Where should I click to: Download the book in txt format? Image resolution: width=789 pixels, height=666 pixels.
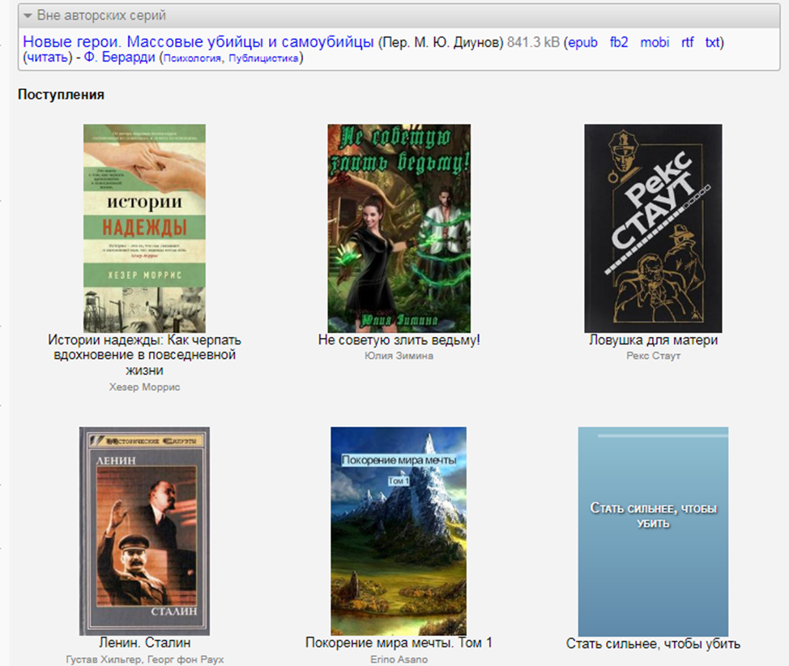click(712, 42)
